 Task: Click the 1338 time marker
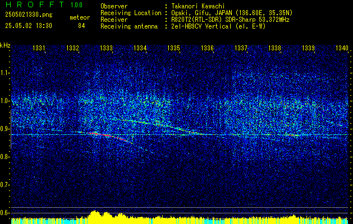(274, 48)
